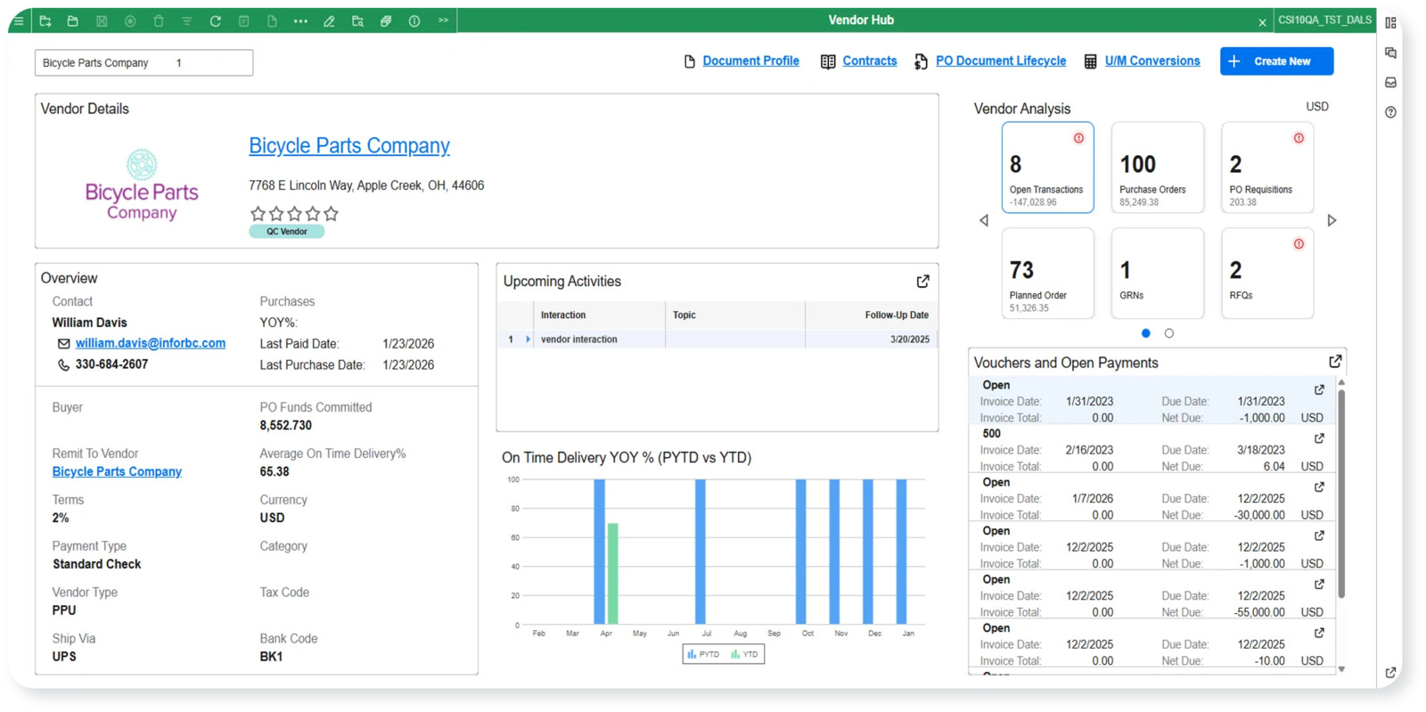Click the green April YTD bar

613,573
